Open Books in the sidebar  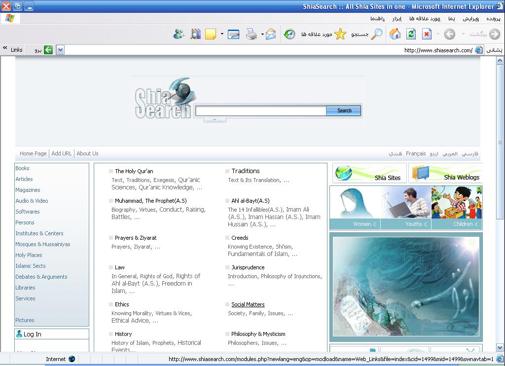[x=22, y=168]
